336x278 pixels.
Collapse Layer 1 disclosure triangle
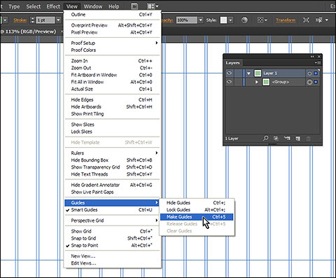(248, 74)
